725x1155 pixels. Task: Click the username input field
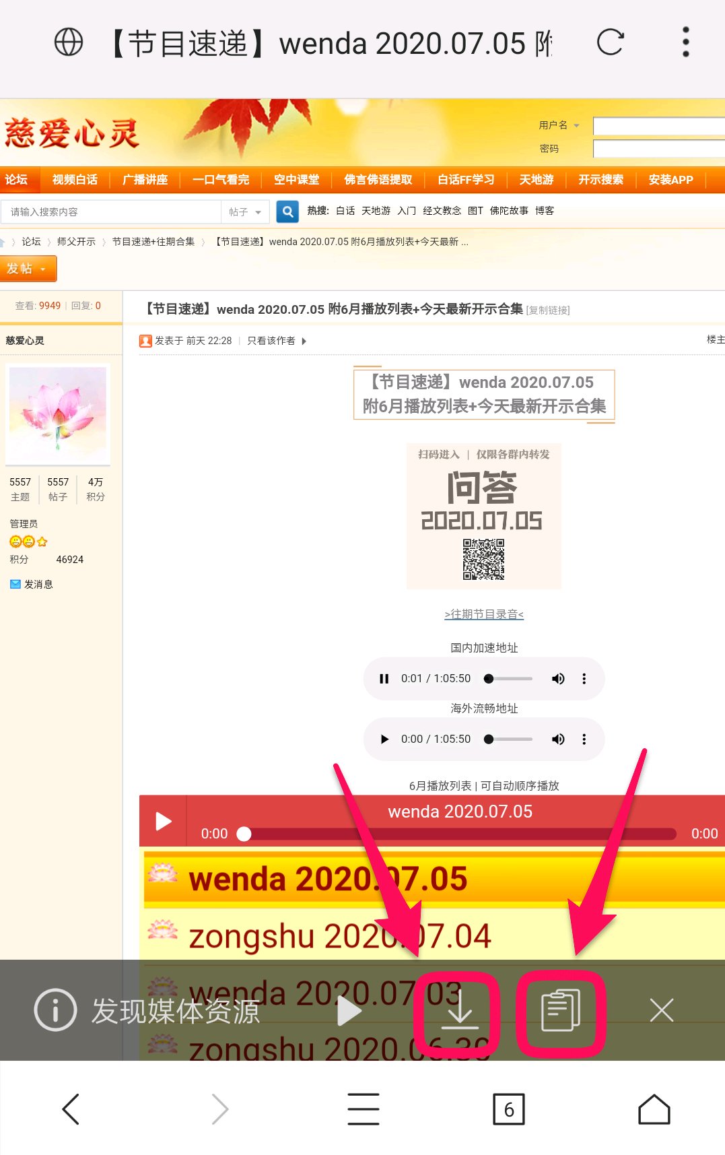658,126
